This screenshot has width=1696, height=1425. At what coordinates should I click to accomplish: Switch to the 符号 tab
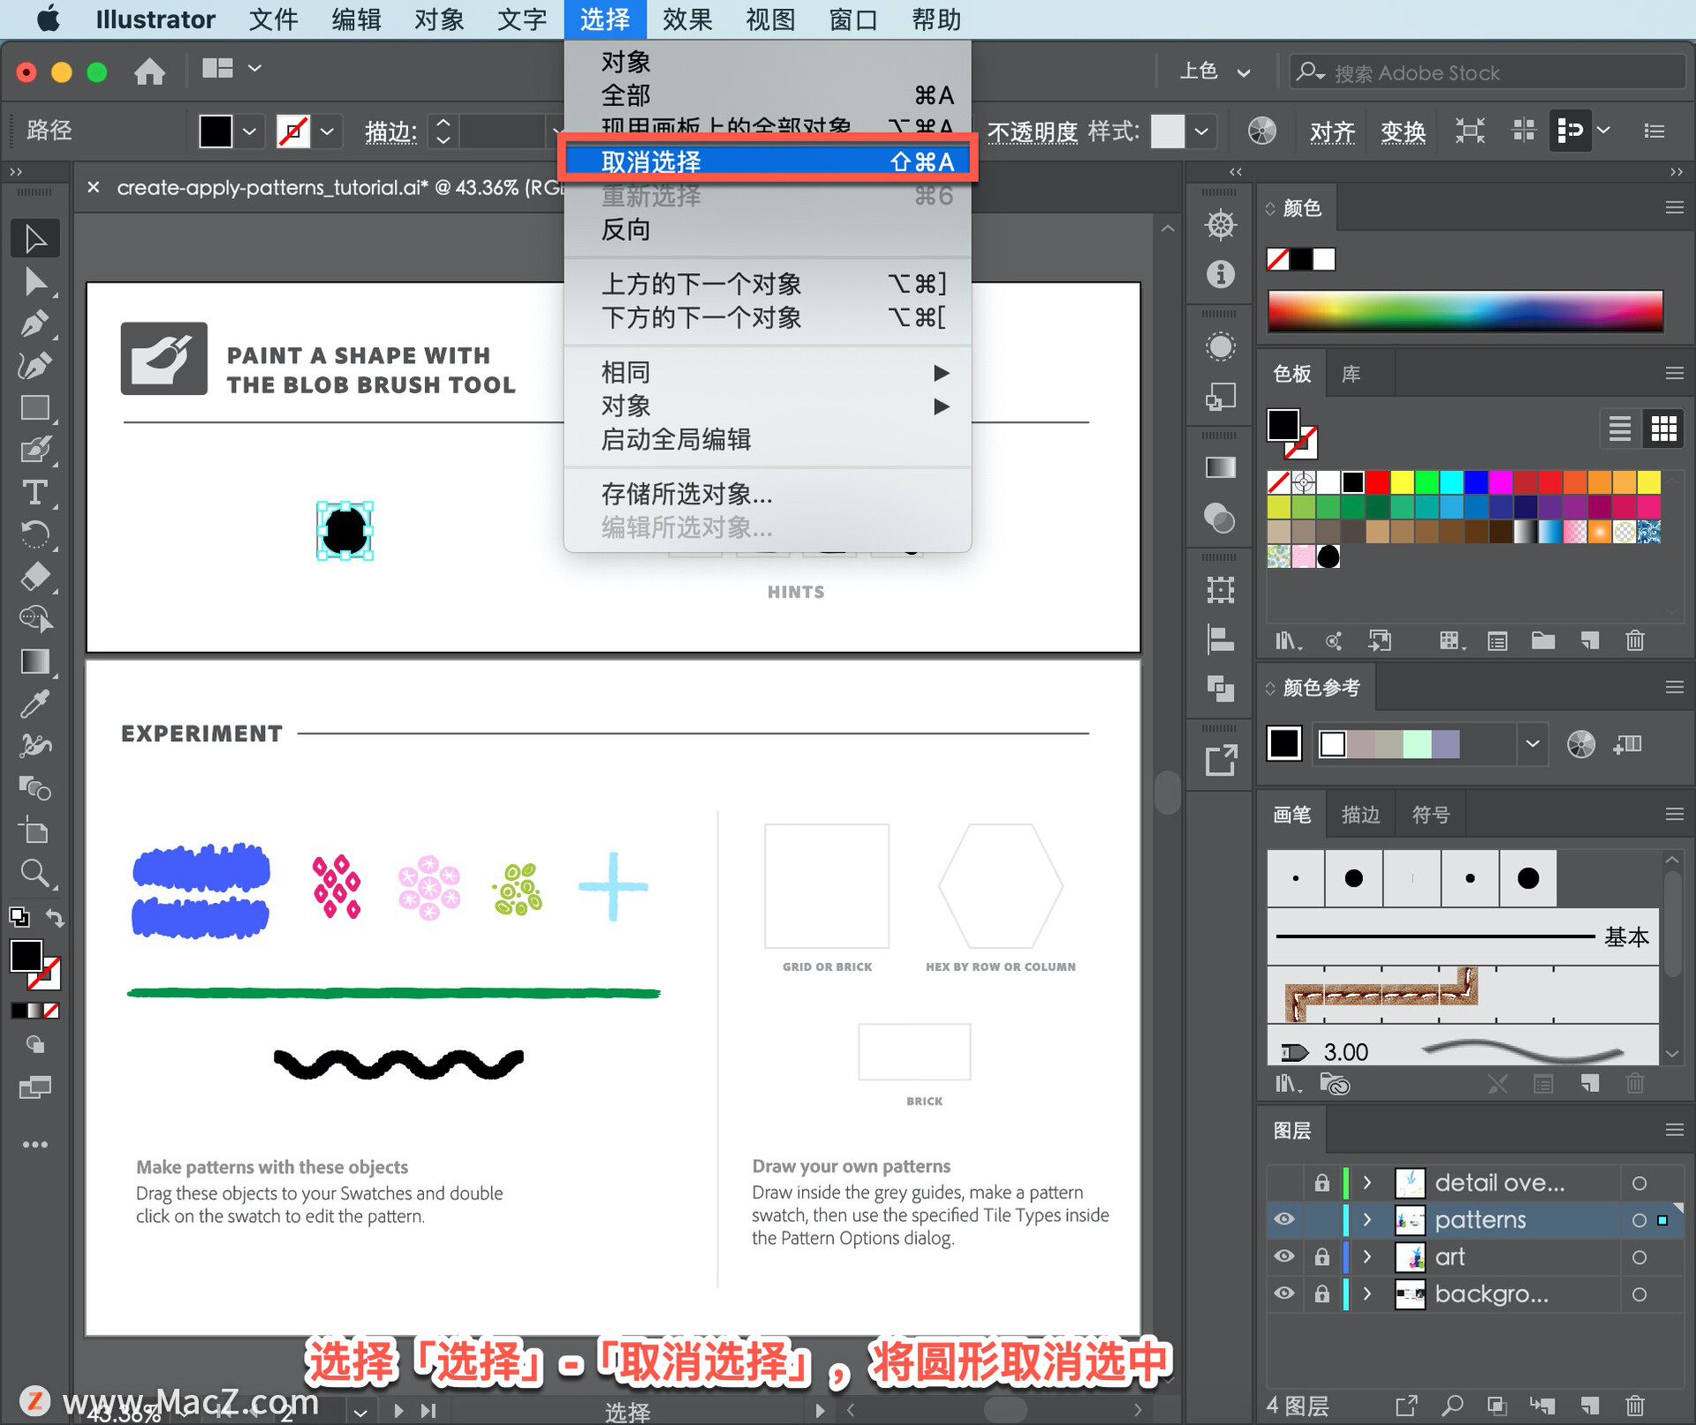1430,815
